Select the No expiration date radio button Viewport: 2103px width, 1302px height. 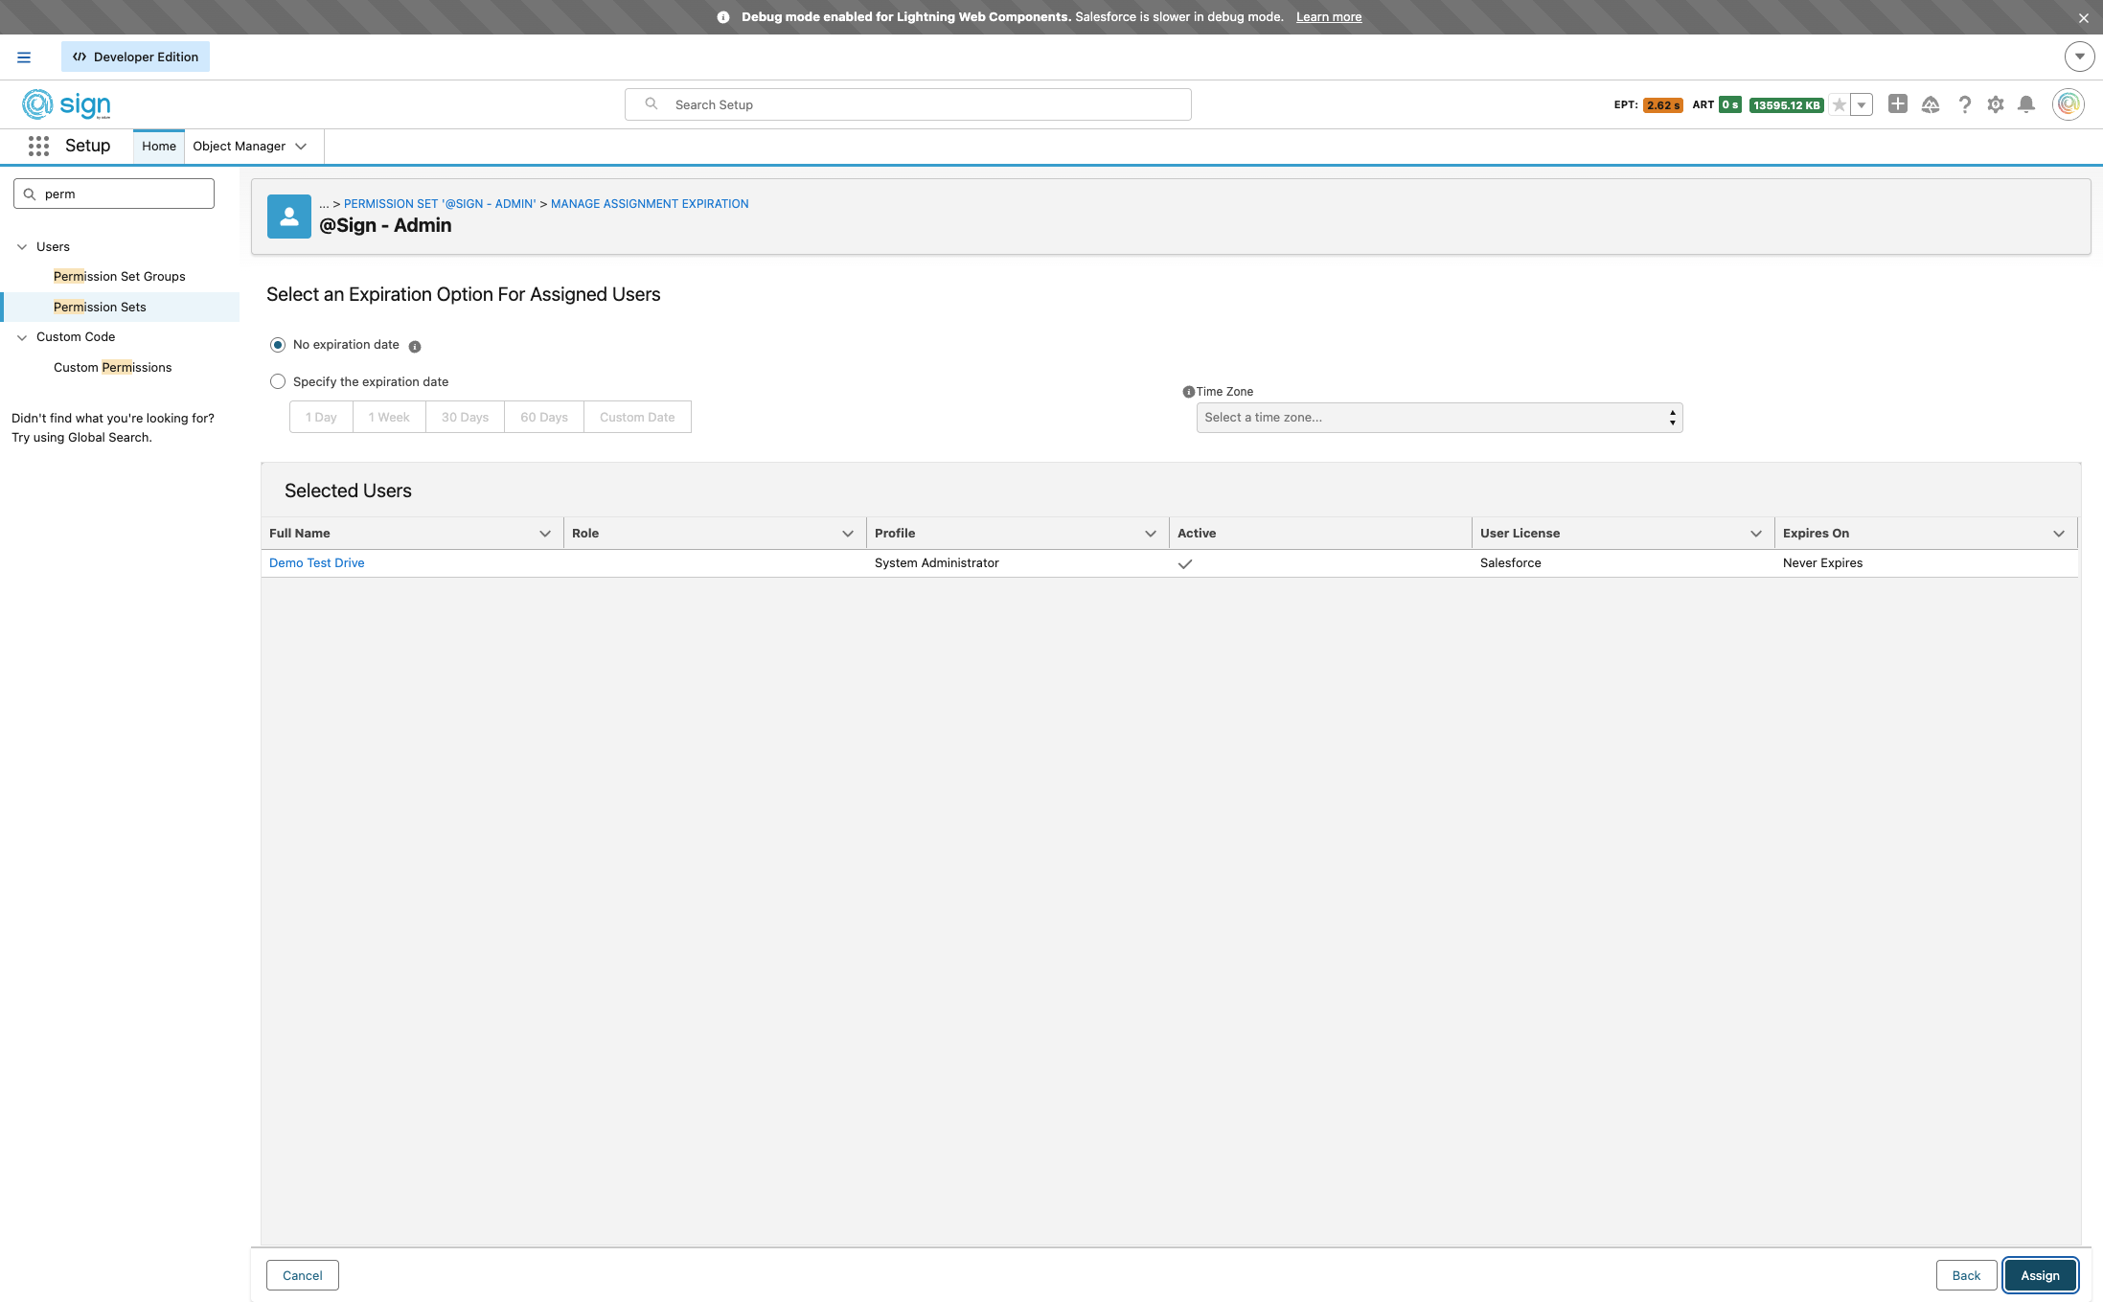click(278, 345)
